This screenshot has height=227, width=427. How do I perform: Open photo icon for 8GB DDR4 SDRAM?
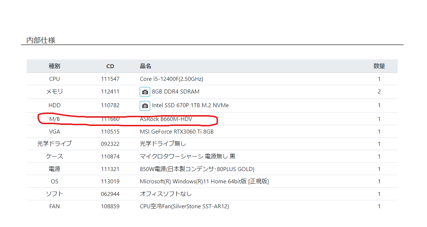[x=145, y=92]
